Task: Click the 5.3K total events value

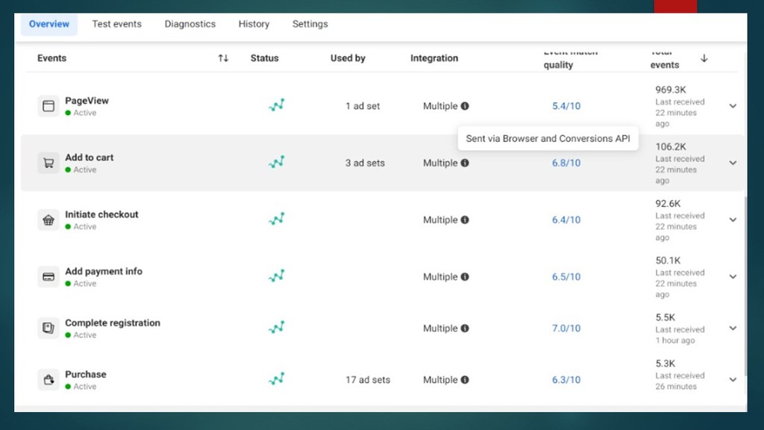Action: point(665,364)
